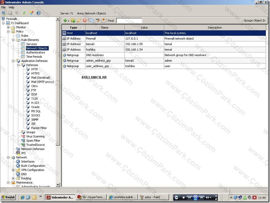The width and height of the screenshot is (270, 203).
Task: Switch to adsız - Paint taskbar button
Action: [154, 197]
